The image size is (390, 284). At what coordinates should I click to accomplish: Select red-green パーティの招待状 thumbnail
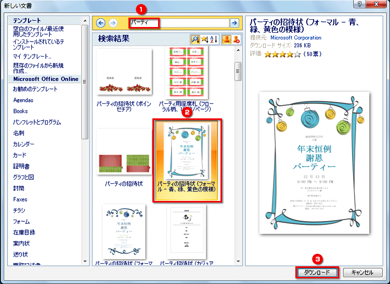point(124,152)
